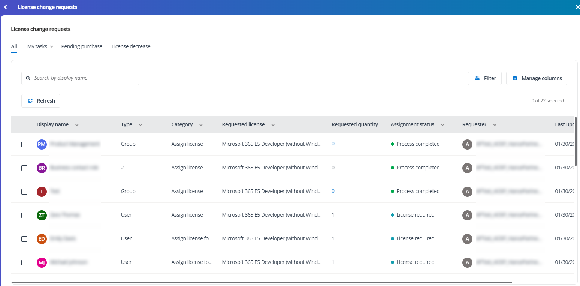Image resolution: width=580 pixels, height=286 pixels.
Task: Expand the My tasks dropdown arrow
Action: coord(52,47)
